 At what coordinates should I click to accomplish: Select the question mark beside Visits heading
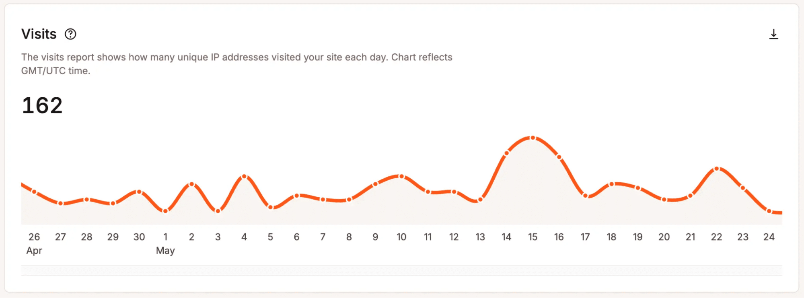tap(71, 35)
